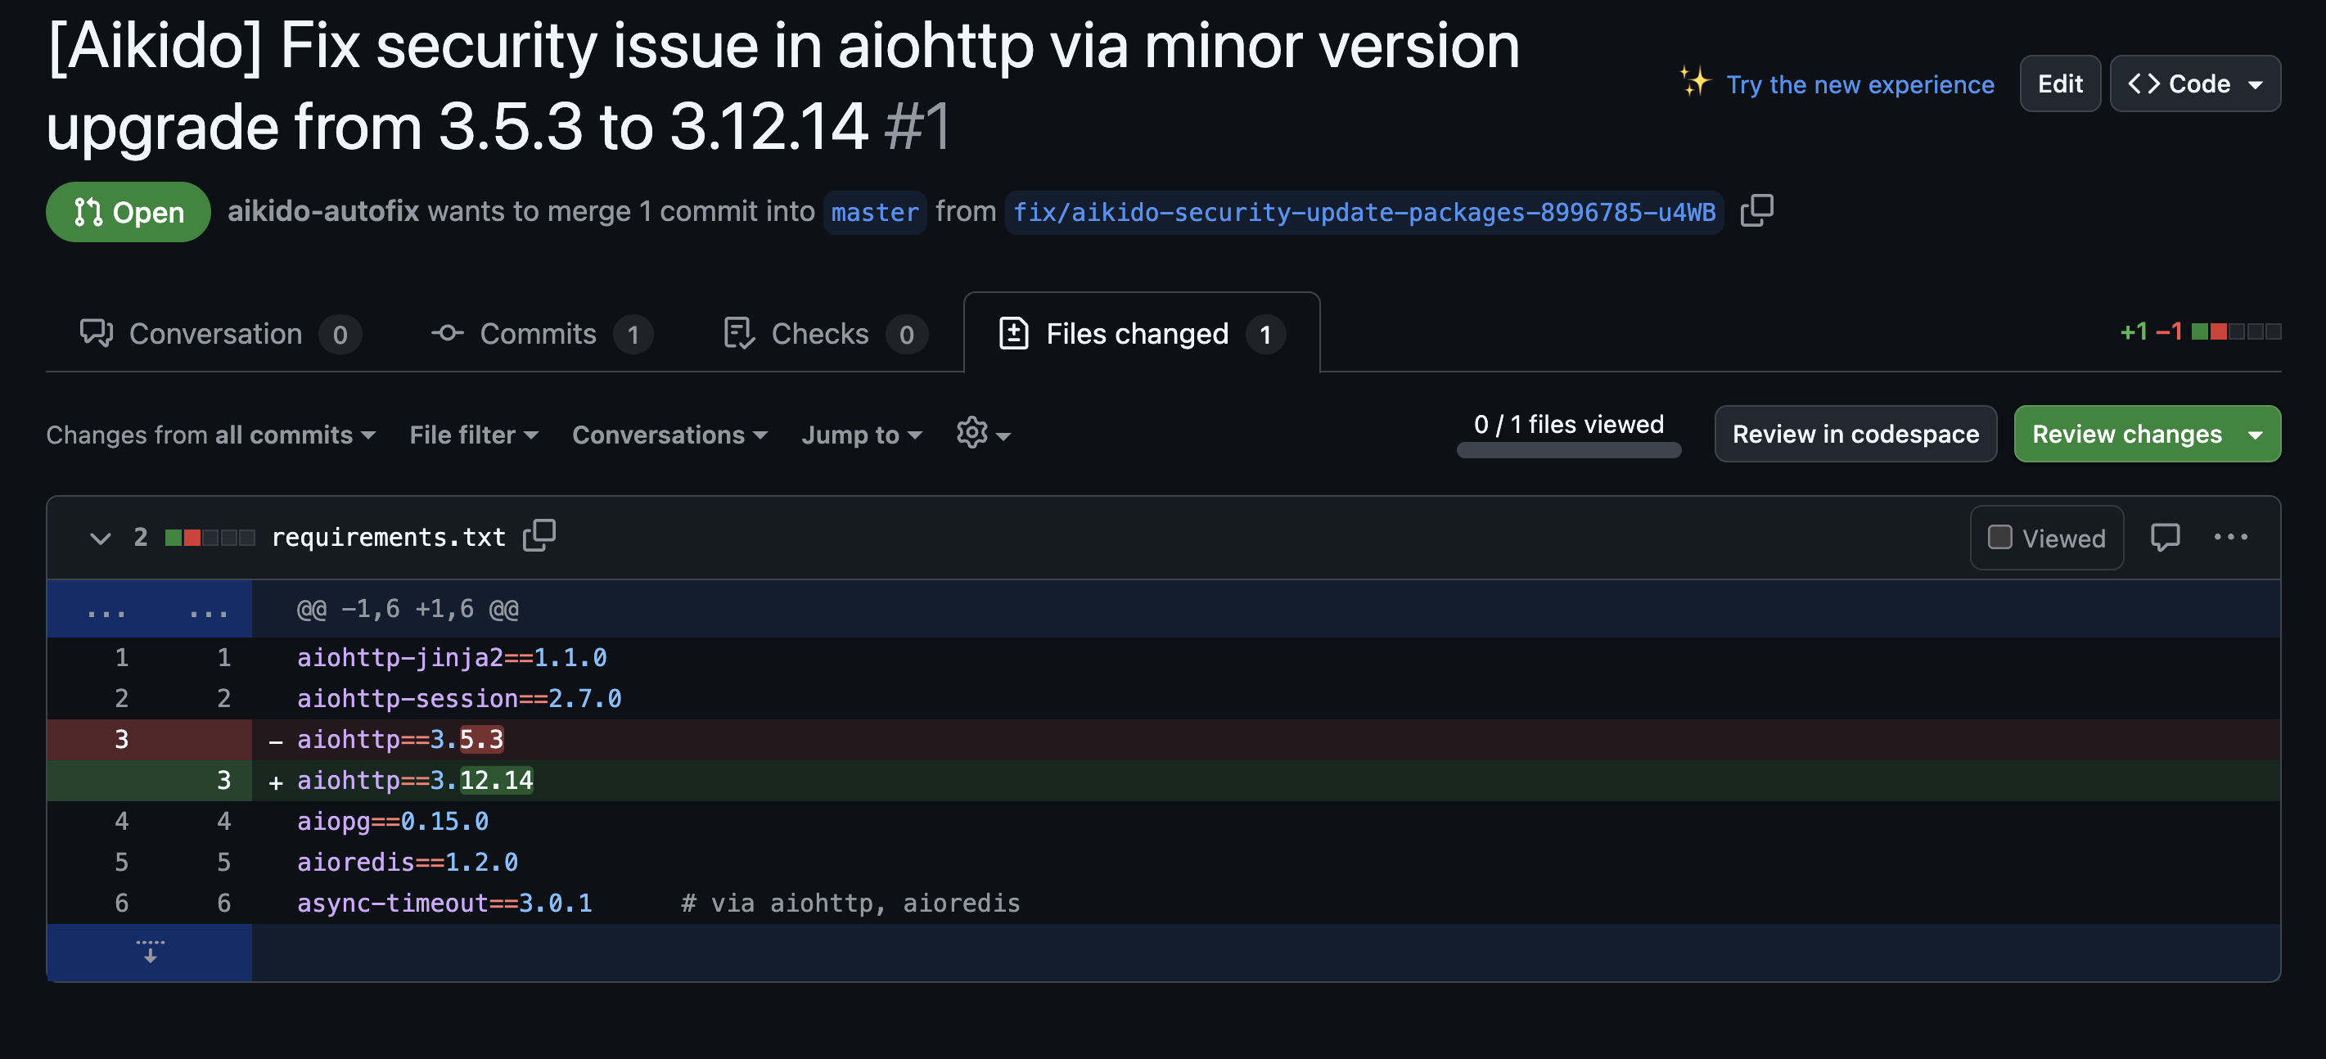Click the Review in codespace button
The height and width of the screenshot is (1059, 2326).
(x=1855, y=435)
